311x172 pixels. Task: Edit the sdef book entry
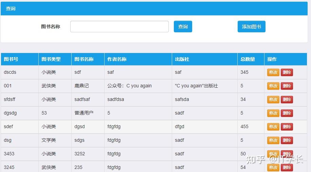click(273, 127)
